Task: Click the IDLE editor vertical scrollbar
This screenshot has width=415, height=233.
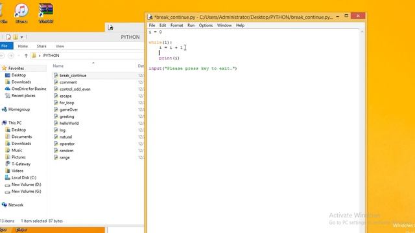Action: [x=362, y=131]
